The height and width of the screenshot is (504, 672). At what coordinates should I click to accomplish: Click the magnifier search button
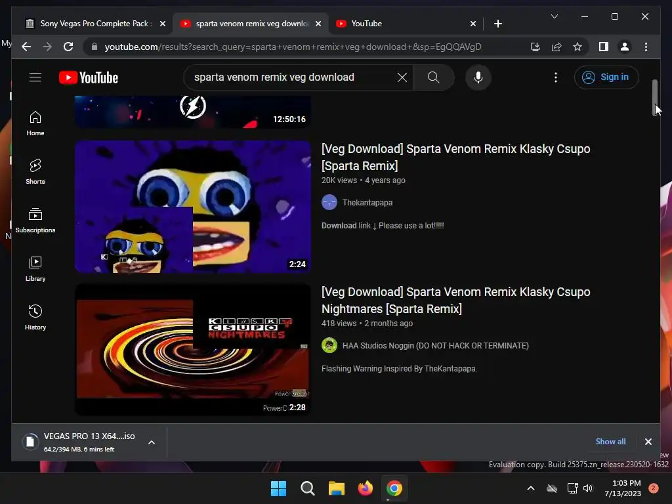434,77
